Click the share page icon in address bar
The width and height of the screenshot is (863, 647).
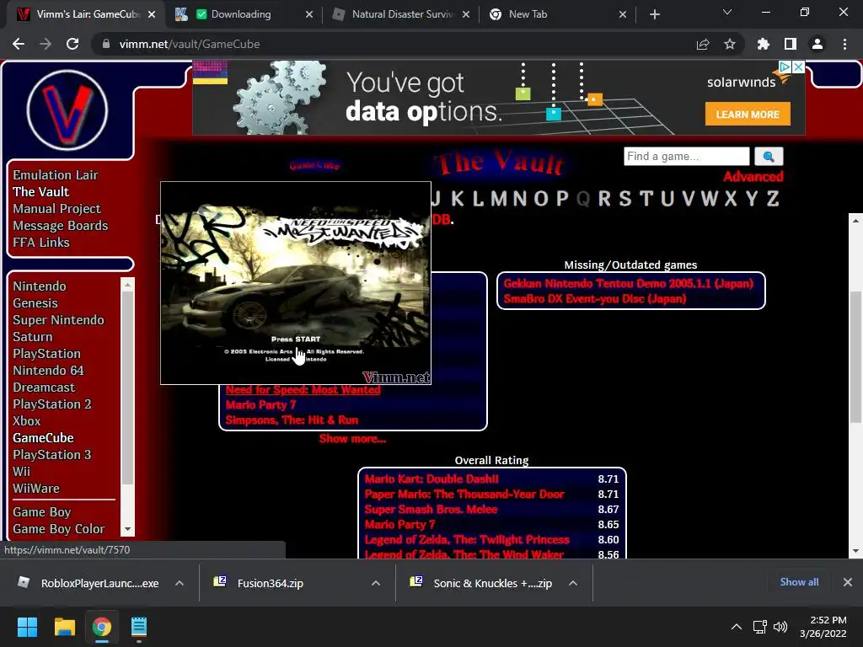coord(703,44)
